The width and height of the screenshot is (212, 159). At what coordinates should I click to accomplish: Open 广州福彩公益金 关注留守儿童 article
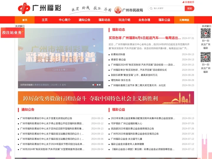(x=127, y=139)
